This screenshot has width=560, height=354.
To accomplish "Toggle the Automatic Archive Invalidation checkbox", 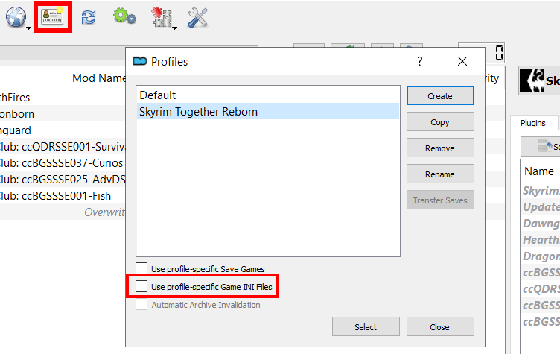I will point(141,304).
